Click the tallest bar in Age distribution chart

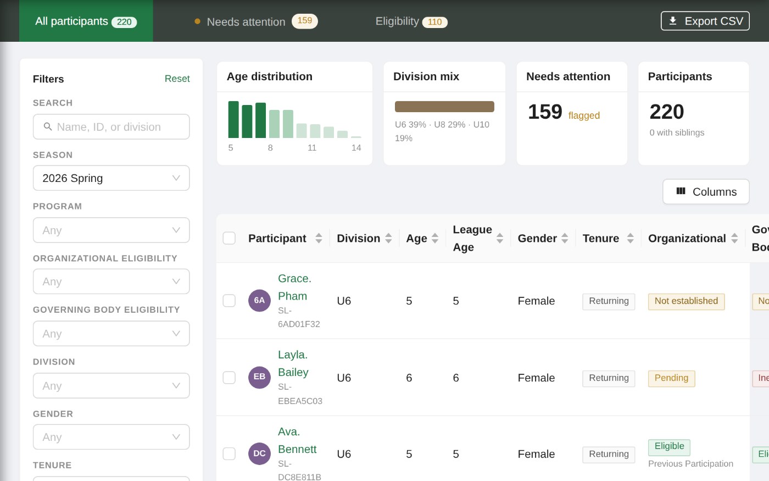click(233, 119)
